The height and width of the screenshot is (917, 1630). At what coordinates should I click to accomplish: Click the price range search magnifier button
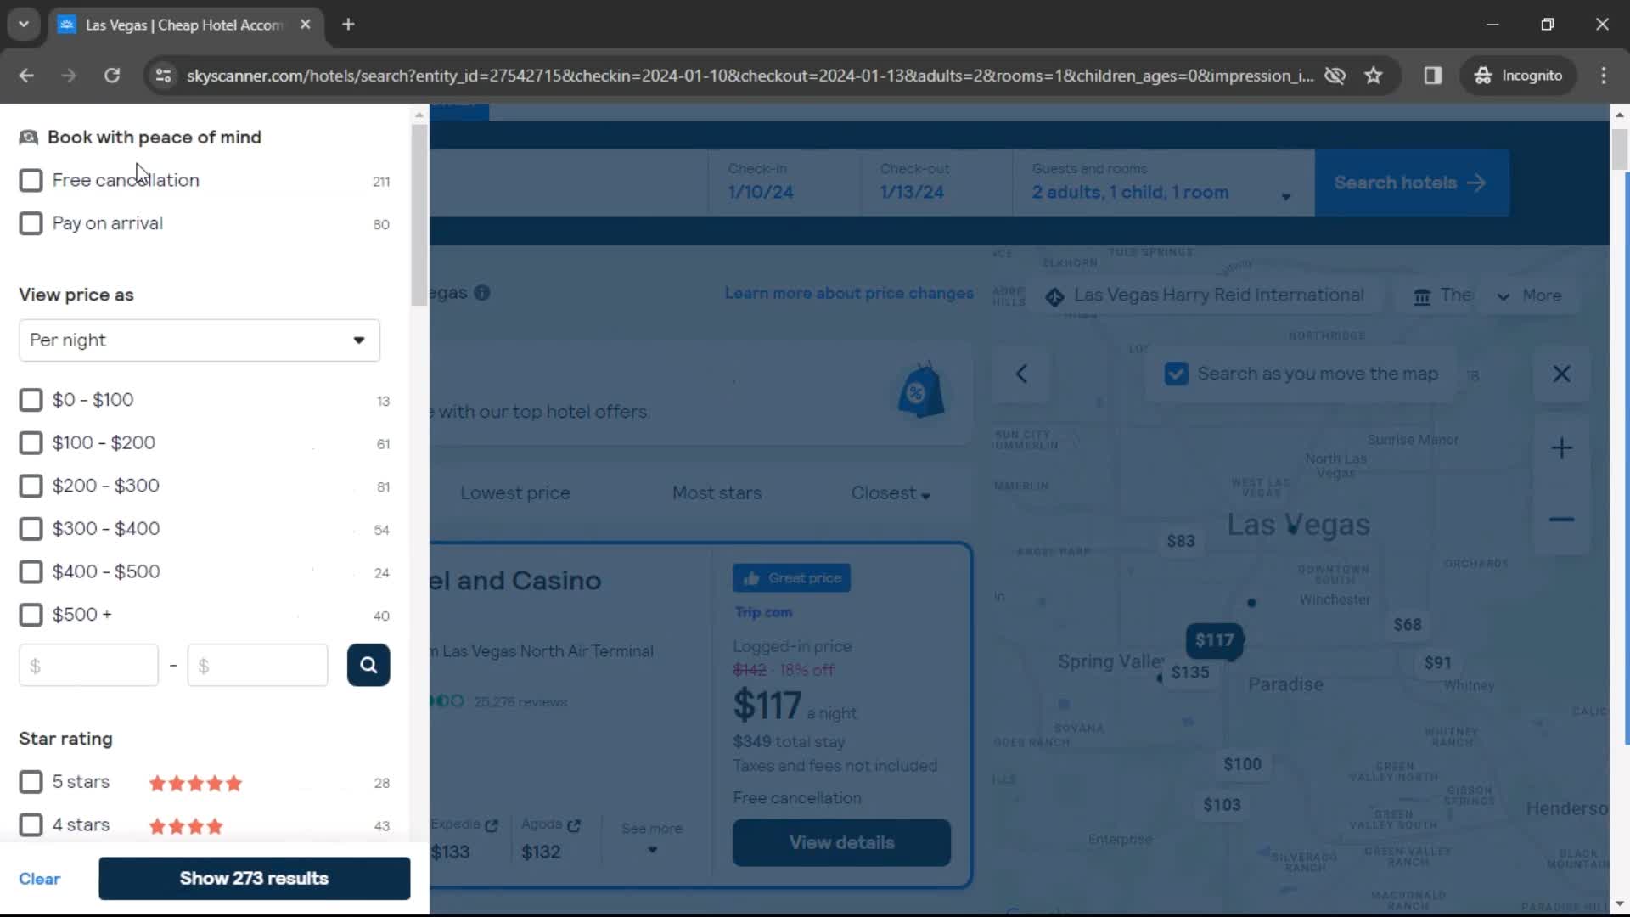[x=368, y=665]
